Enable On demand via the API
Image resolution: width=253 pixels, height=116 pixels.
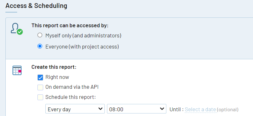(40, 87)
